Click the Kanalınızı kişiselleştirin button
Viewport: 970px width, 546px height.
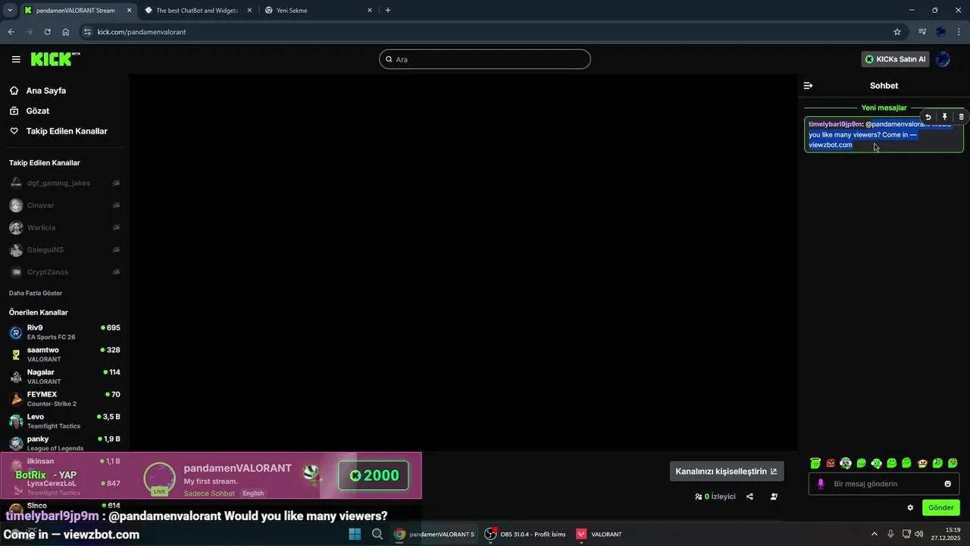point(727,471)
